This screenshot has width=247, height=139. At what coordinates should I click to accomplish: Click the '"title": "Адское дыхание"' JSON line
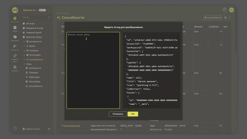point(142,81)
